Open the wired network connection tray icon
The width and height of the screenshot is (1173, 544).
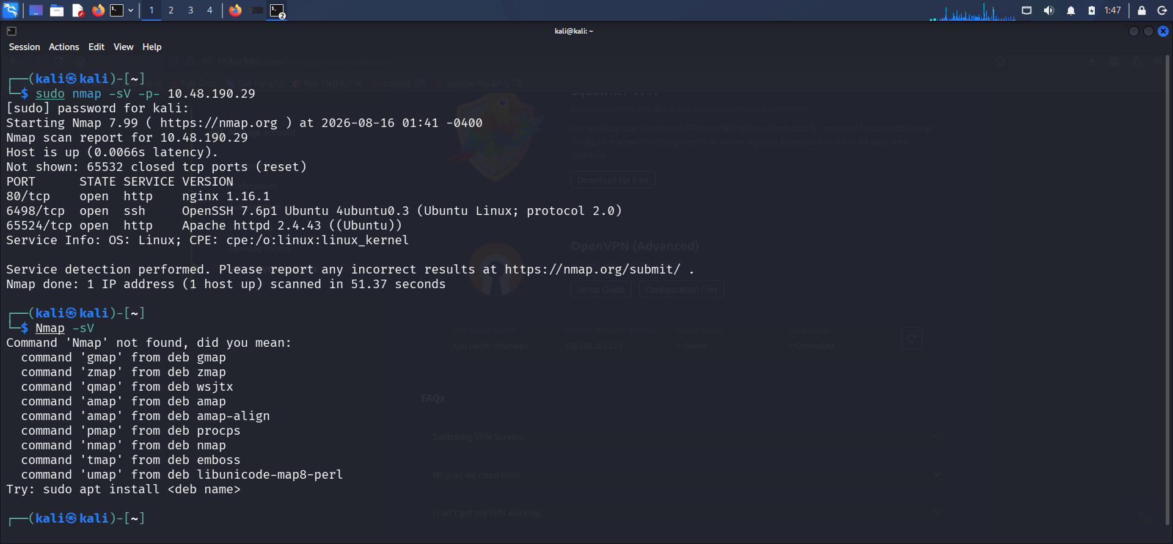point(1027,10)
